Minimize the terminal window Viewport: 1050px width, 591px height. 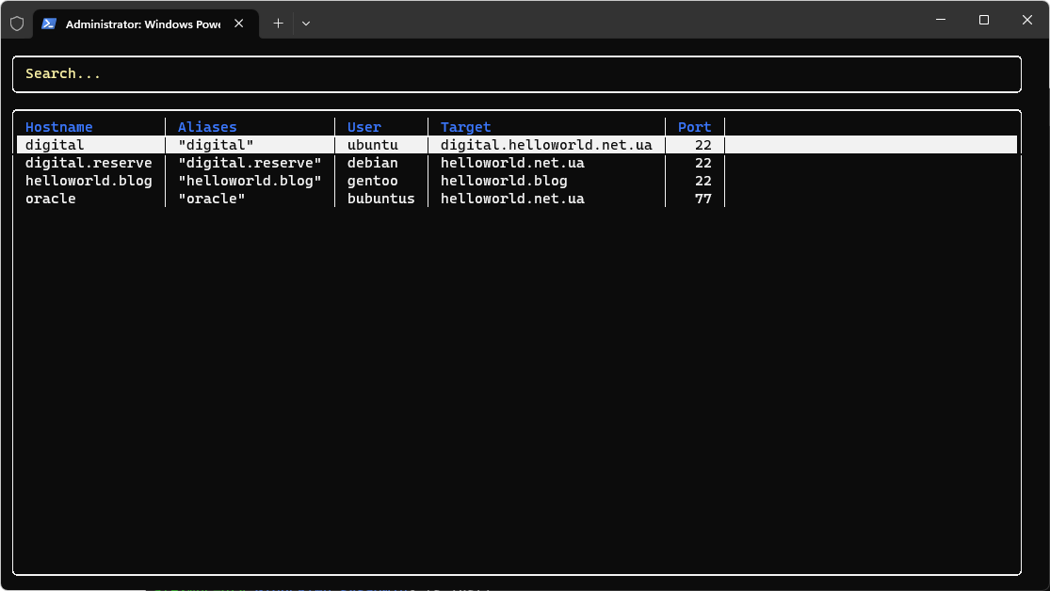(941, 20)
